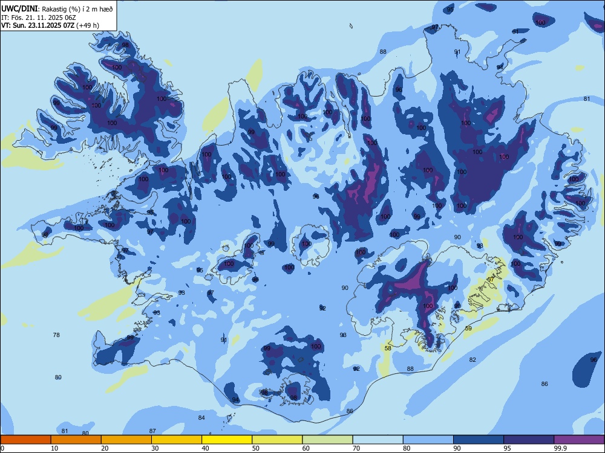This screenshot has width=605, height=453.
Task: Click the legend tick label "0"
Action: coord(2,448)
